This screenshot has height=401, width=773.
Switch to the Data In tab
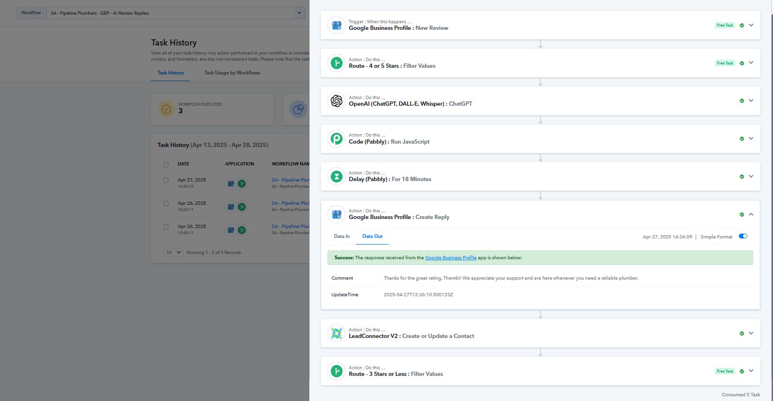342,237
